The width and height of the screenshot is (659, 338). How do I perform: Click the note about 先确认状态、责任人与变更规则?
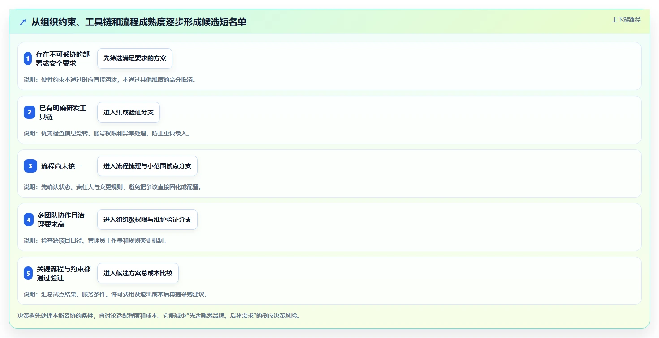113,187
